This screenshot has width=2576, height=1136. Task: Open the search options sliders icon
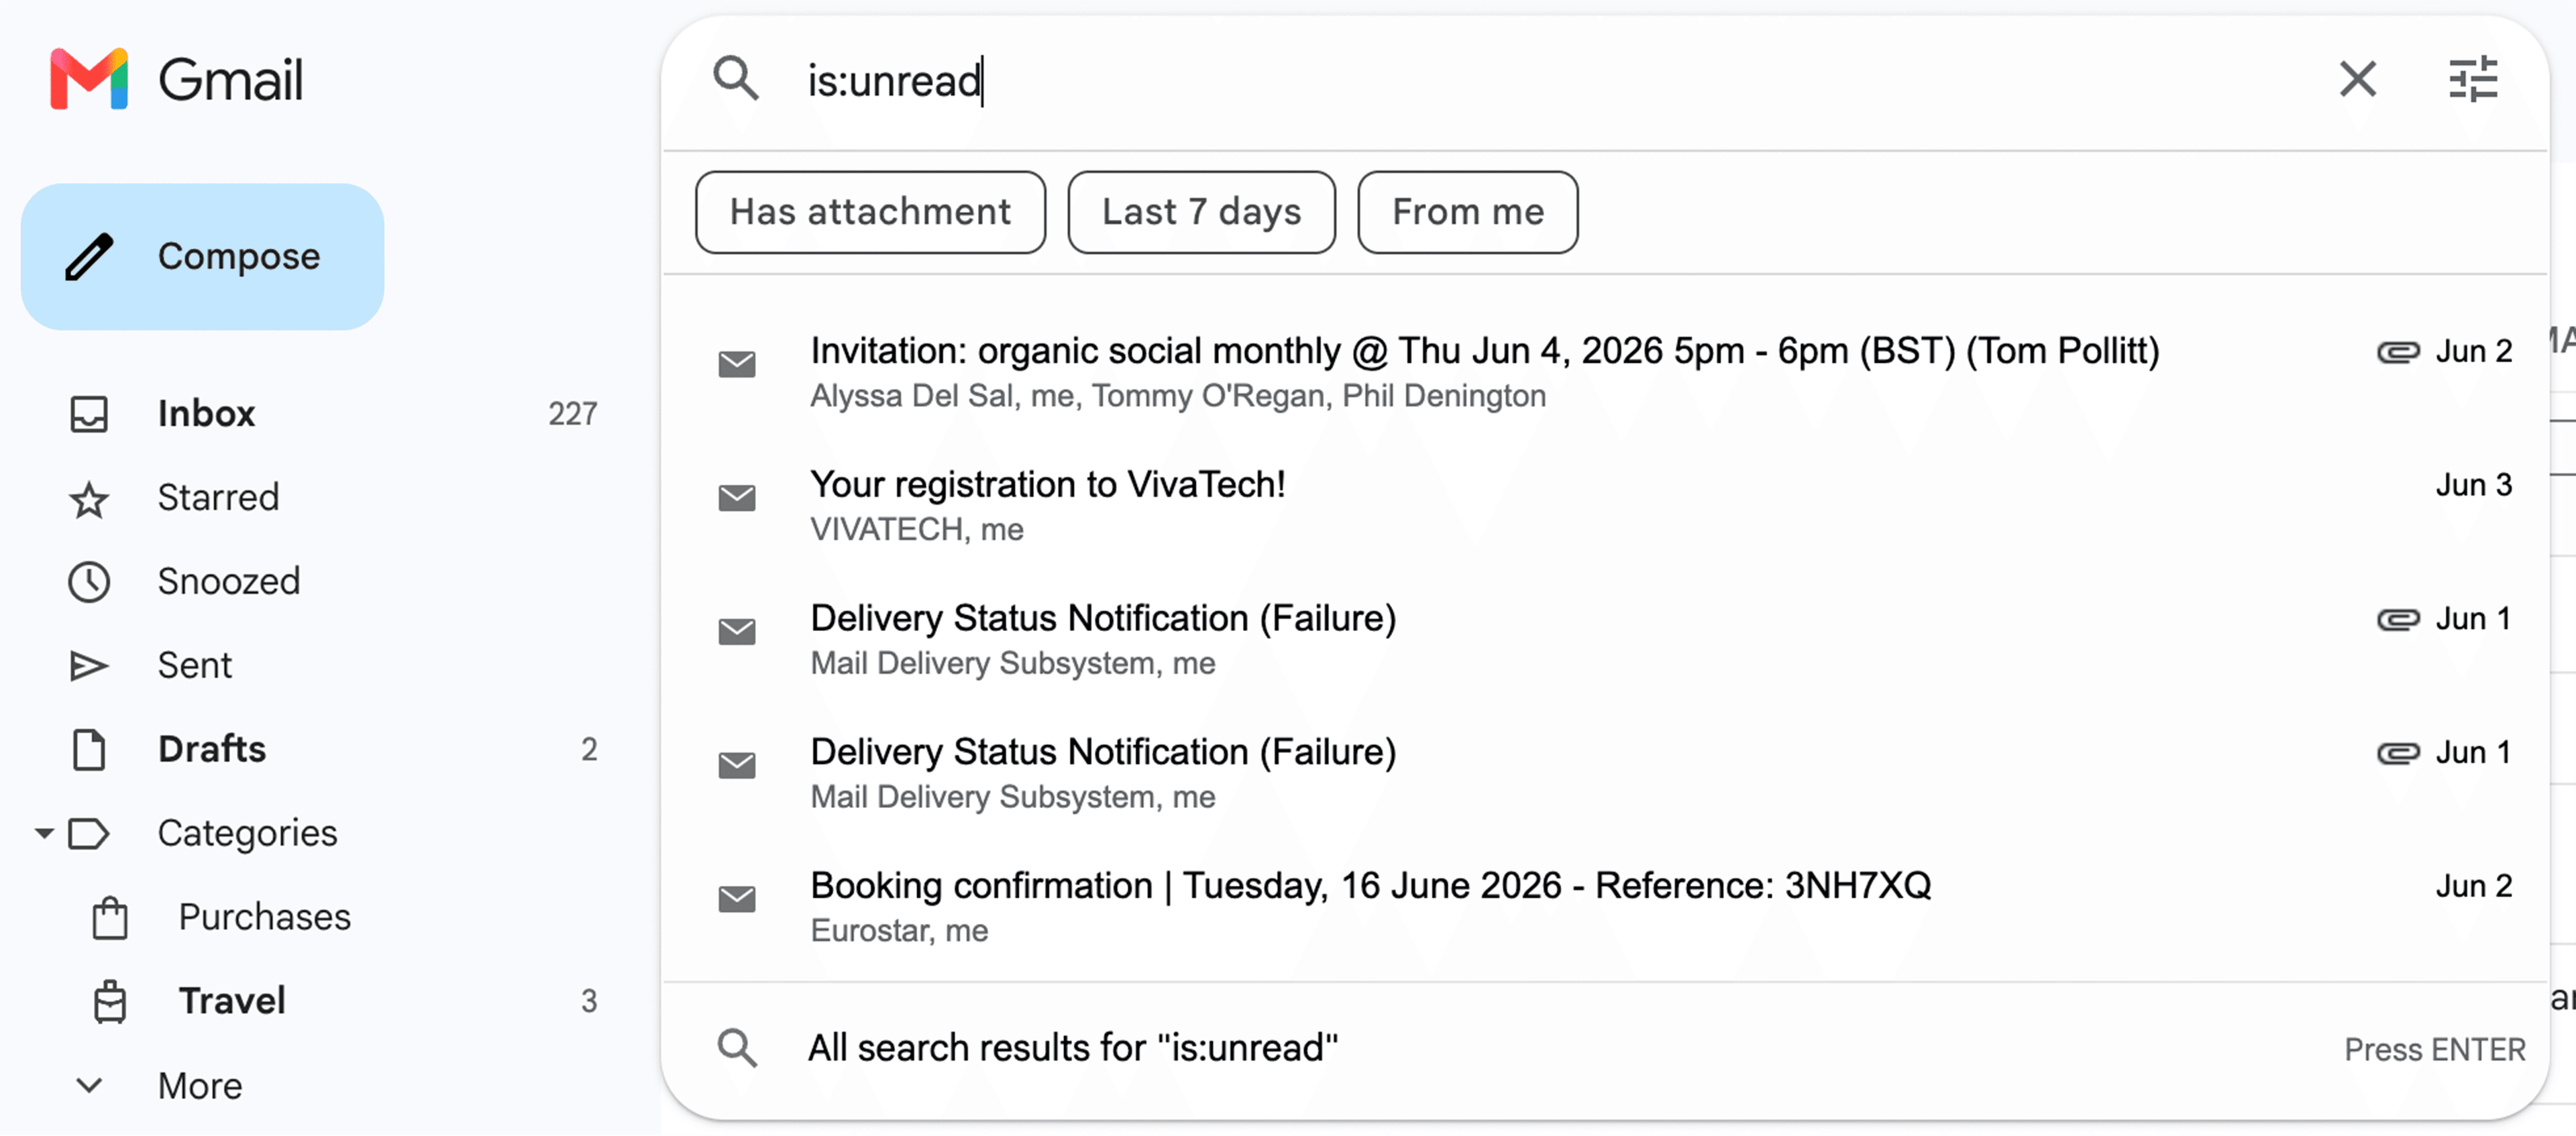click(x=2473, y=79)
